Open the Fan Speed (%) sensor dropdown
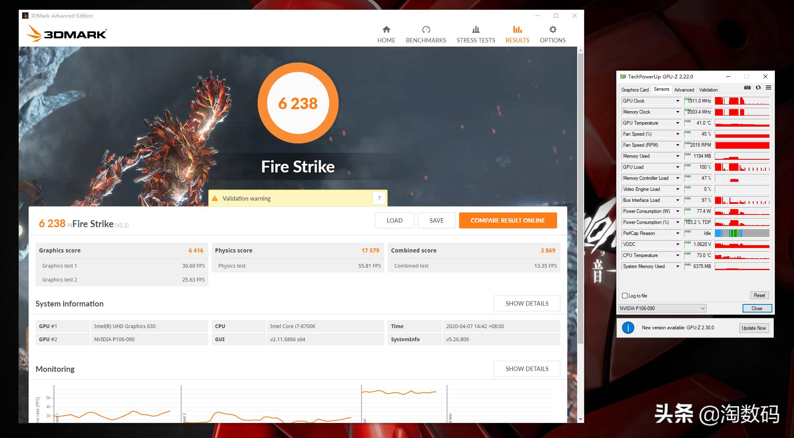This screenshot has width=794, height=438. (678, 134)
